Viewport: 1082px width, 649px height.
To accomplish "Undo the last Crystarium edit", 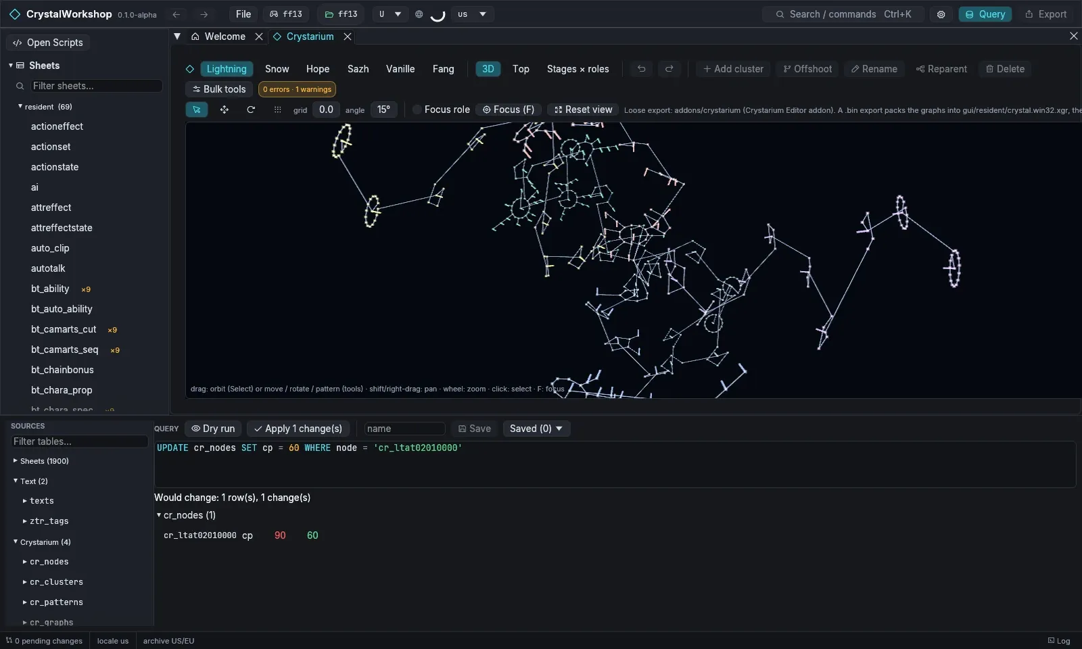I will (x=641, y=69).
